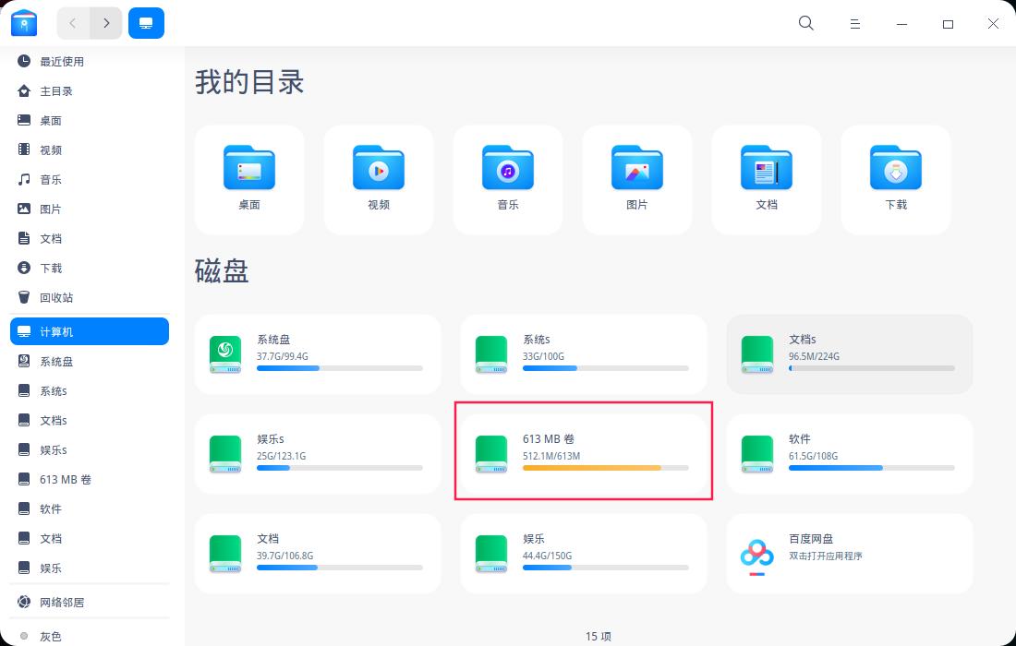The height and width of the screenshot is (646, 1016).
Task: Open search with the magnifier icon
Action: click(805, 23)
